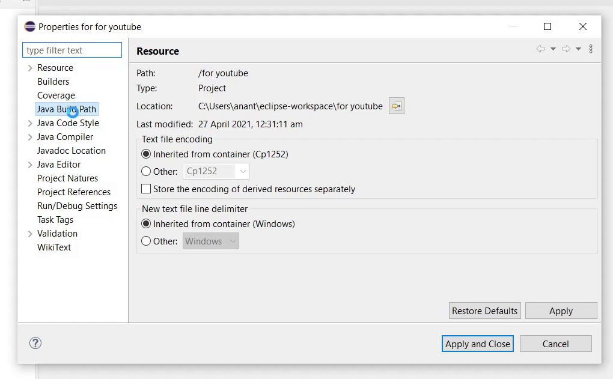
Task: Click the Restore Defaults button
Action: pos(485,311)
